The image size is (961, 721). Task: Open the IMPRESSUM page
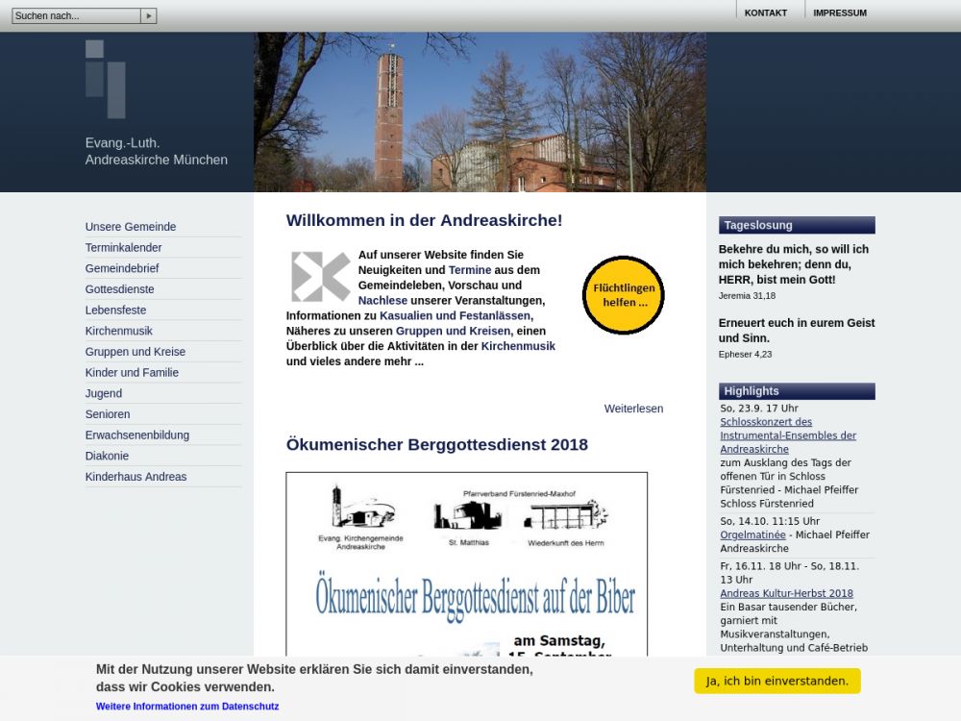point(839,12)
